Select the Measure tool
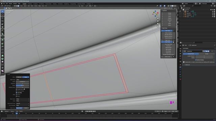The width and height of the screenshot is (216, 121). [x=2, y=34]
